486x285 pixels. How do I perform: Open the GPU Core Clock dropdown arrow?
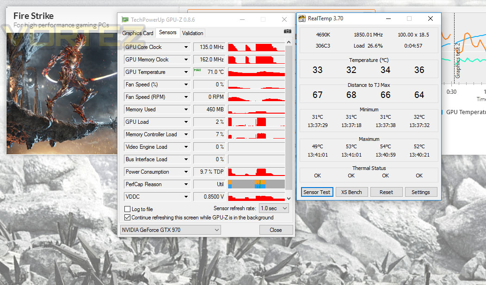[x=186, y=47]
